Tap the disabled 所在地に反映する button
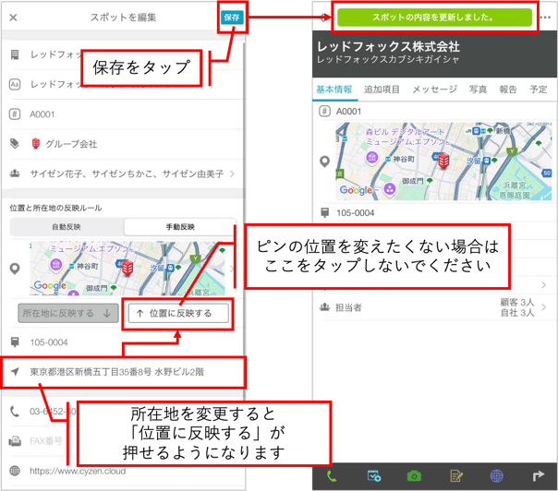Viewport: 558px width, 491px height. click(68, 313)
